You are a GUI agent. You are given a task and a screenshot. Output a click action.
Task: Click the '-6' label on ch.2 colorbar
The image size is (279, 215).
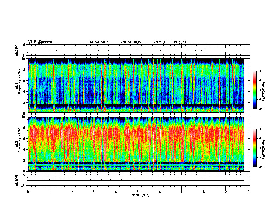pos(260,129)
